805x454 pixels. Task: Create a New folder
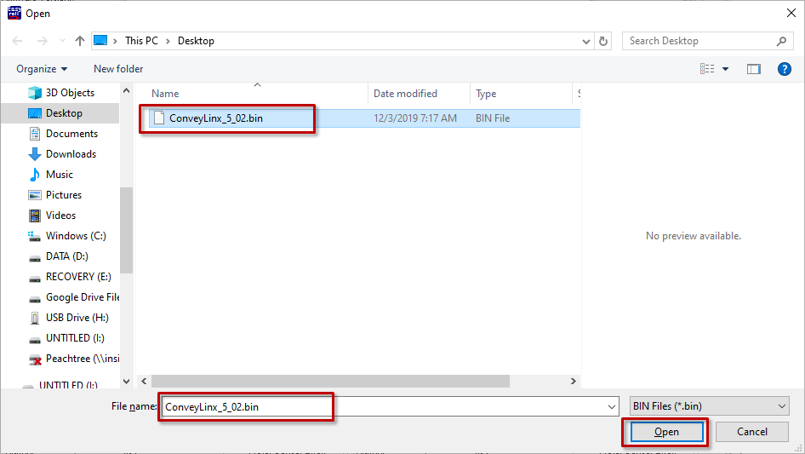click(x=118, y=69)
